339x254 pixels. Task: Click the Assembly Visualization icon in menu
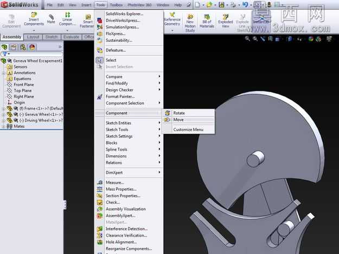point(100,209)
